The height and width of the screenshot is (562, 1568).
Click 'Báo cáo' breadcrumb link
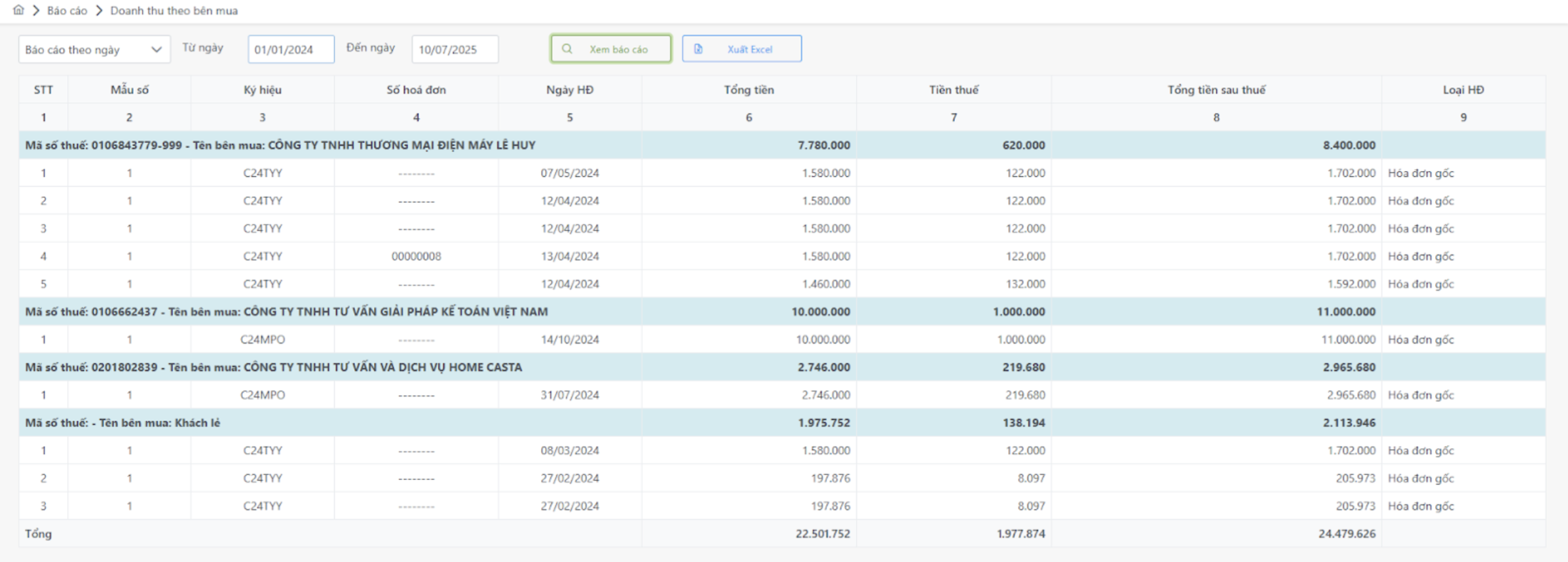[x=67, y=10]
